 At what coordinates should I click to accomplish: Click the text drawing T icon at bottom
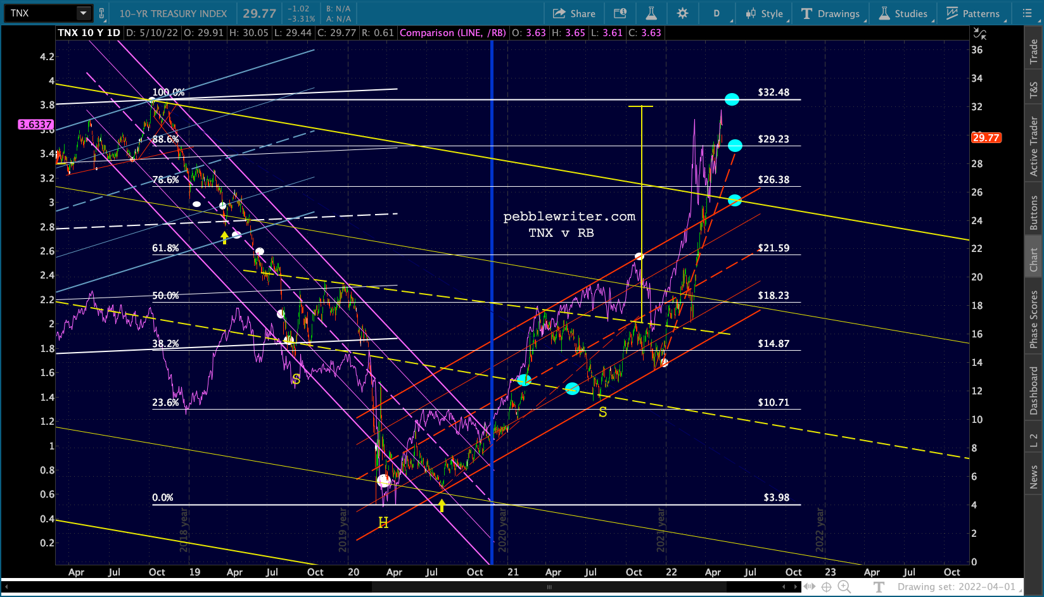click(879, 587)
